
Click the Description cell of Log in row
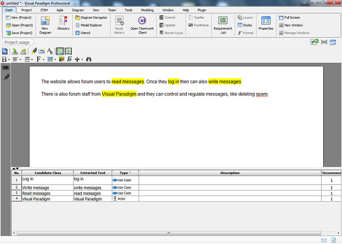coord(230,180)
